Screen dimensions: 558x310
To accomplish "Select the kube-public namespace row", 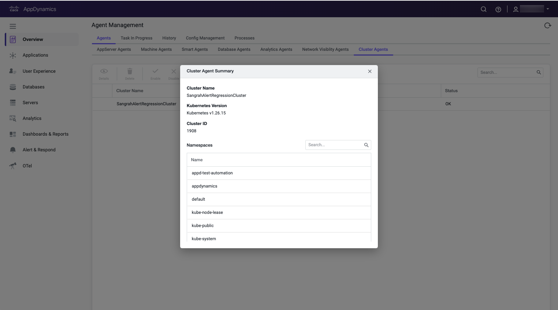I will (x=279, y=226).
